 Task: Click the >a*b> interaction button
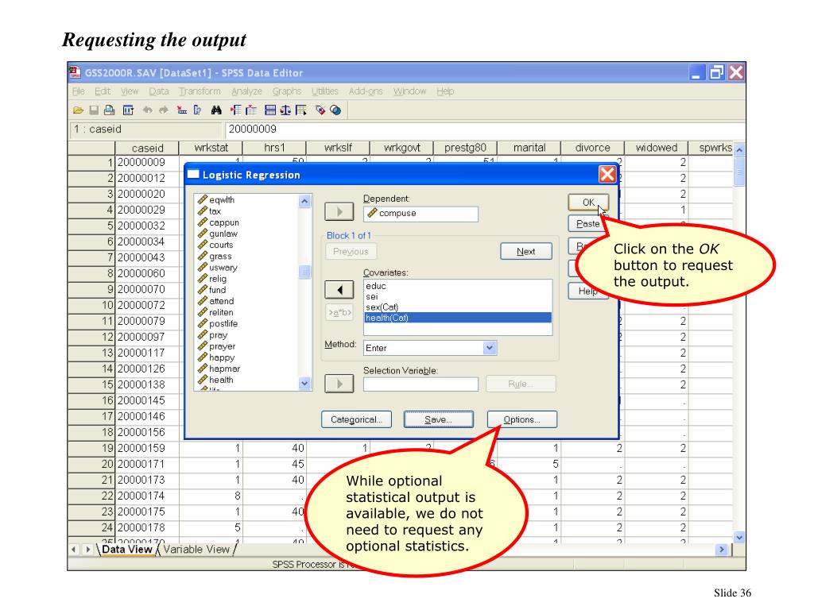(x=339, y=312)
